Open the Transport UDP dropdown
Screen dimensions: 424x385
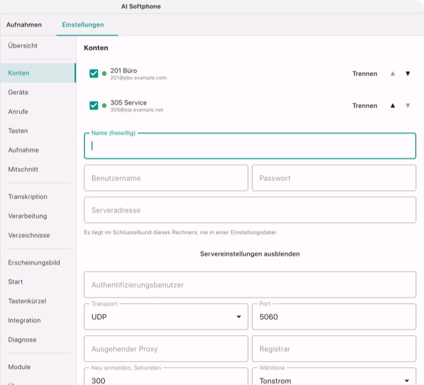166,317
